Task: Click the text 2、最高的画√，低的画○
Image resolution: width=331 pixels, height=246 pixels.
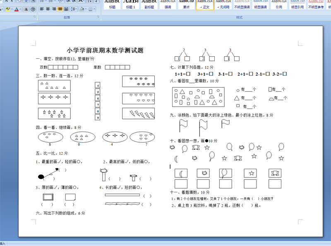Action: click(x=127, y=162)
